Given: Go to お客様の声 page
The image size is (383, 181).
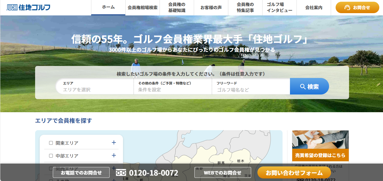Looking at the screenshot, I should pyautogui.click(x=211, y=8).
